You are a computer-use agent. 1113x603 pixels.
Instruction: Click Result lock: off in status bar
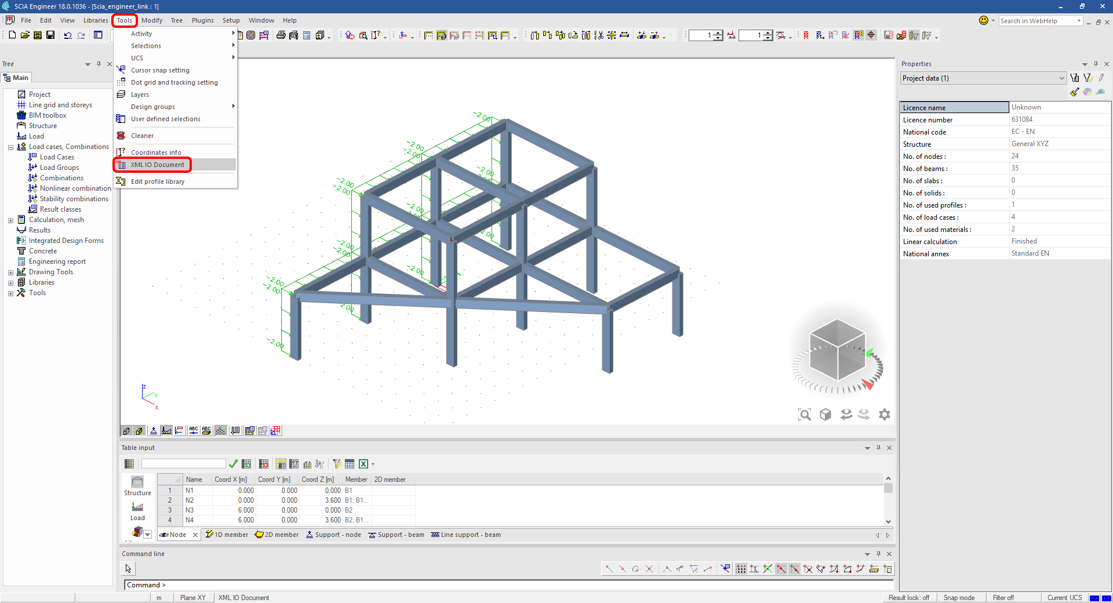tap(908, 598)
